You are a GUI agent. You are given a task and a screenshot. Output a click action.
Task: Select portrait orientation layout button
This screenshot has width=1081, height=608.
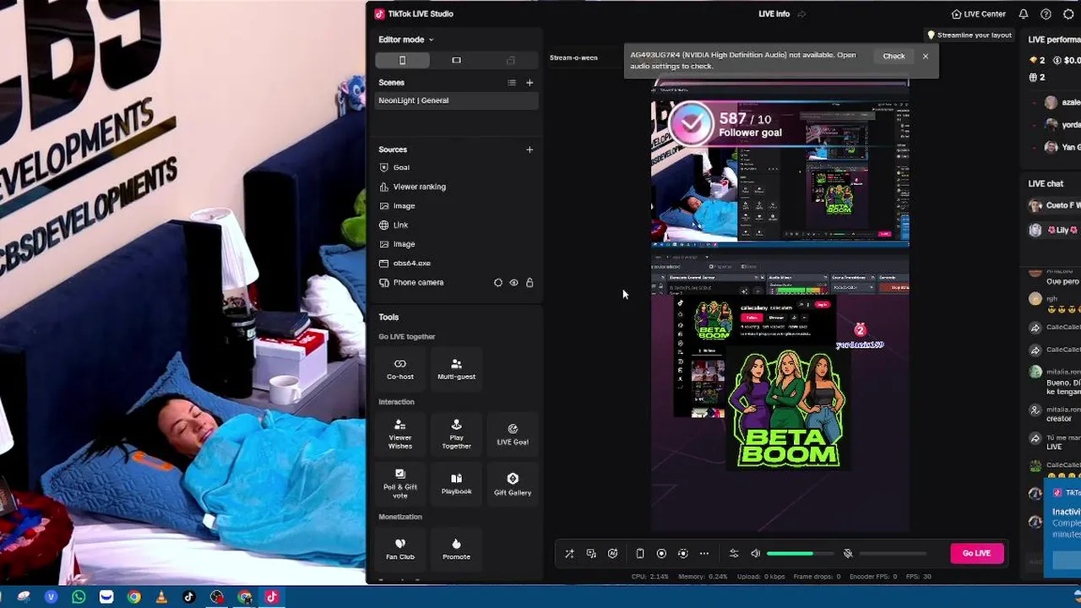(402, 60)
